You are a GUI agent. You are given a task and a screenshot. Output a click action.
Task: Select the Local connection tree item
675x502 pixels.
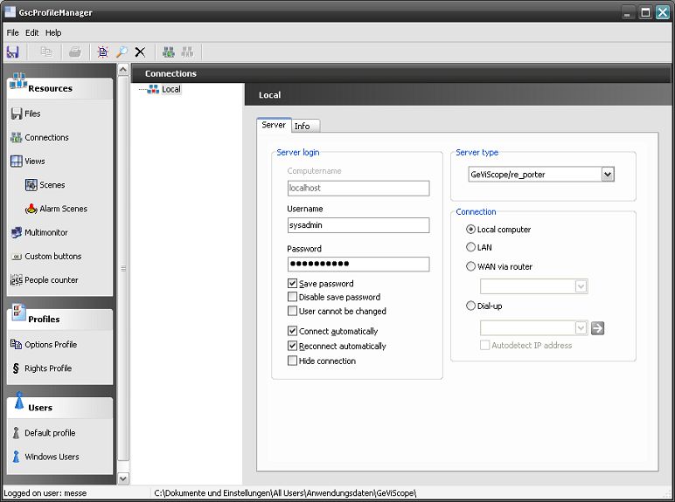tap(170, 89)
